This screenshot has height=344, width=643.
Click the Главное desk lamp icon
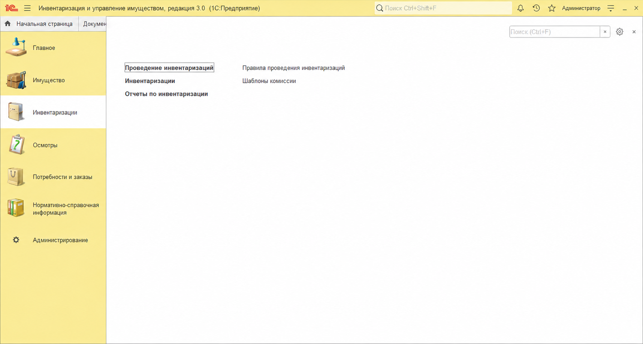tap(16, 47)
